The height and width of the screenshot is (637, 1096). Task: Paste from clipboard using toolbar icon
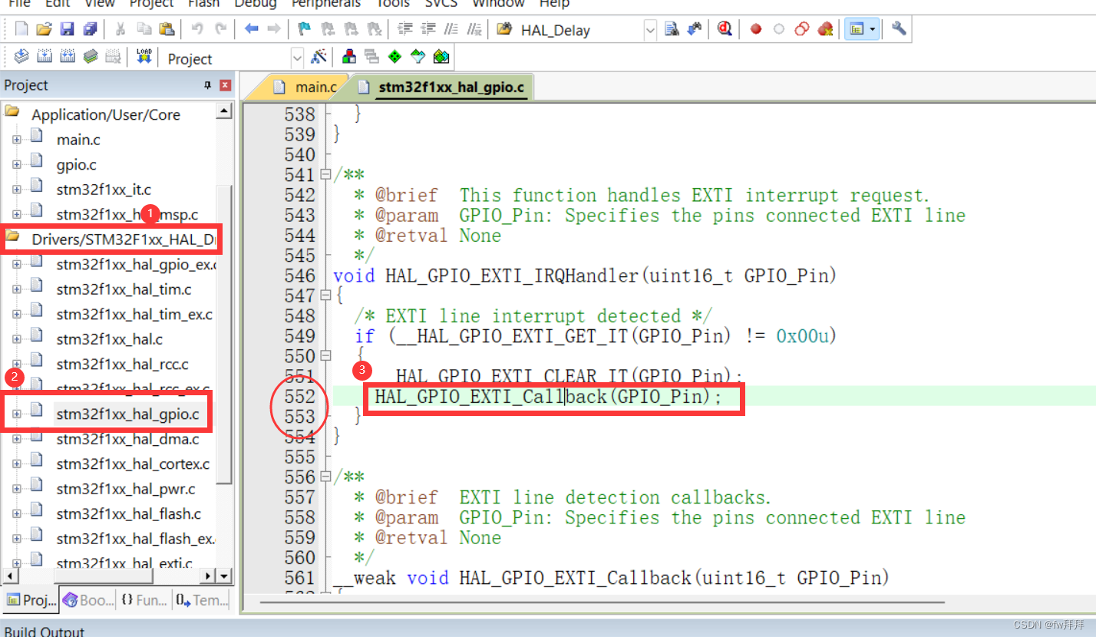click(167, 29)
